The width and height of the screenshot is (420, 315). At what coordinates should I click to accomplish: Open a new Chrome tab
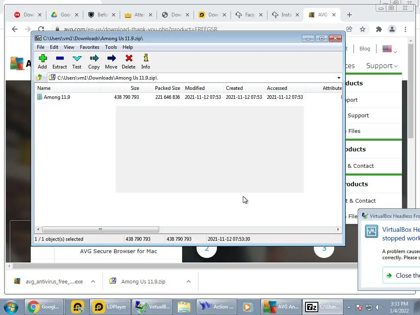[x=349, y=15]
